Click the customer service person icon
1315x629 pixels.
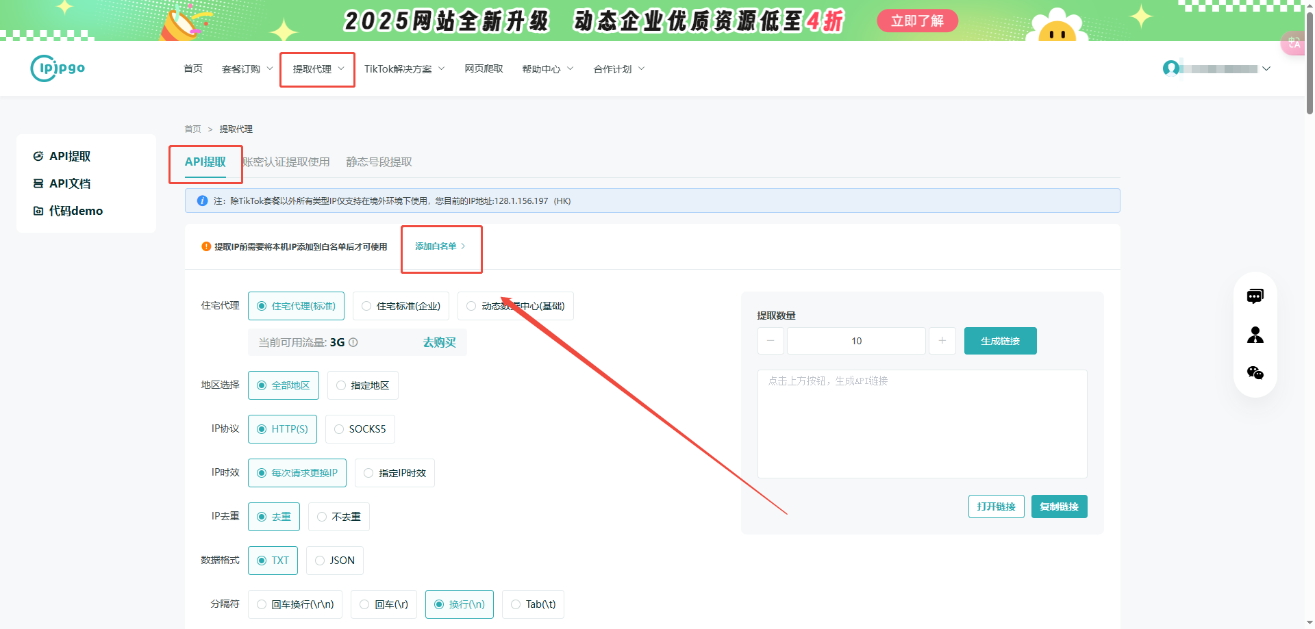tap(1255, 335)
